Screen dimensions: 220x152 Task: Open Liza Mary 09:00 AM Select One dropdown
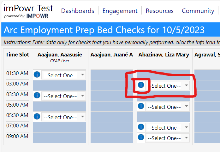(167, 138)
